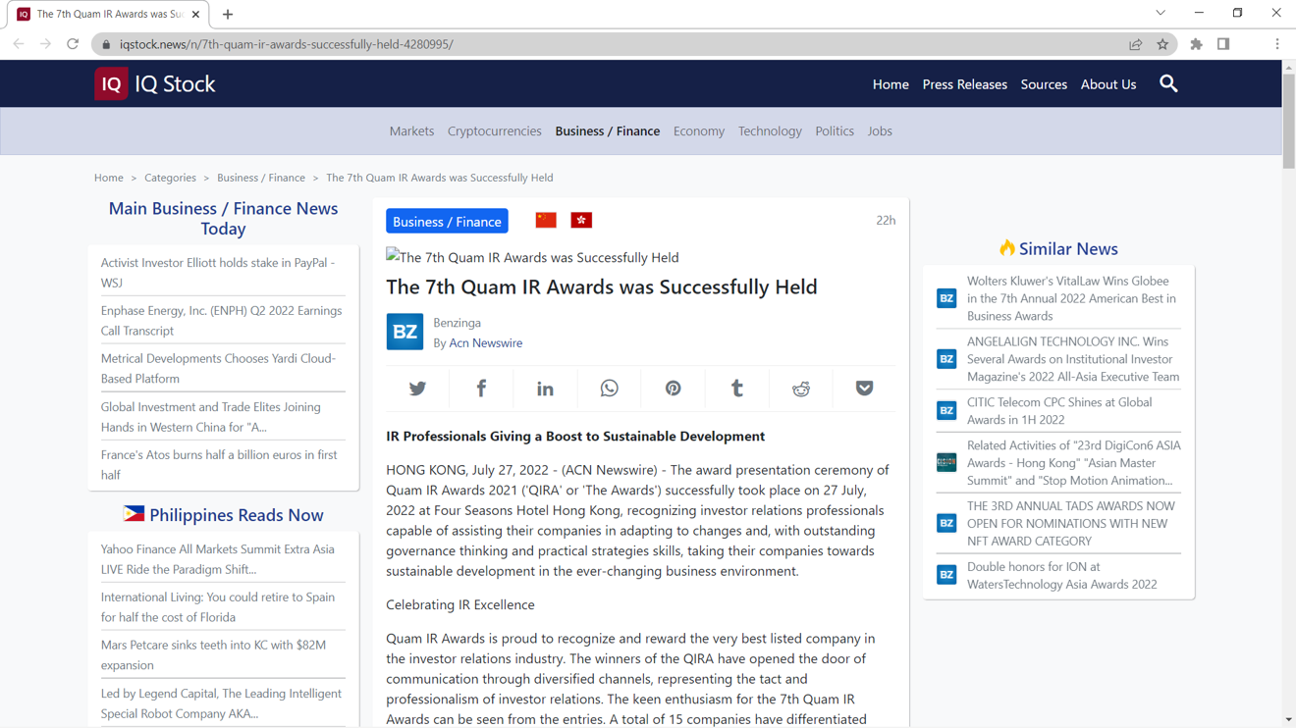This screenshot has height=728, width=1296.
Task: Open Mars Petcare $82M expansion article
Action: pos(223,654)
